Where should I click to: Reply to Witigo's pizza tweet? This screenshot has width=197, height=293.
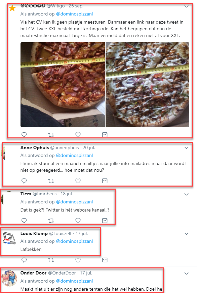pyautogui.click(x=24, y=134)
